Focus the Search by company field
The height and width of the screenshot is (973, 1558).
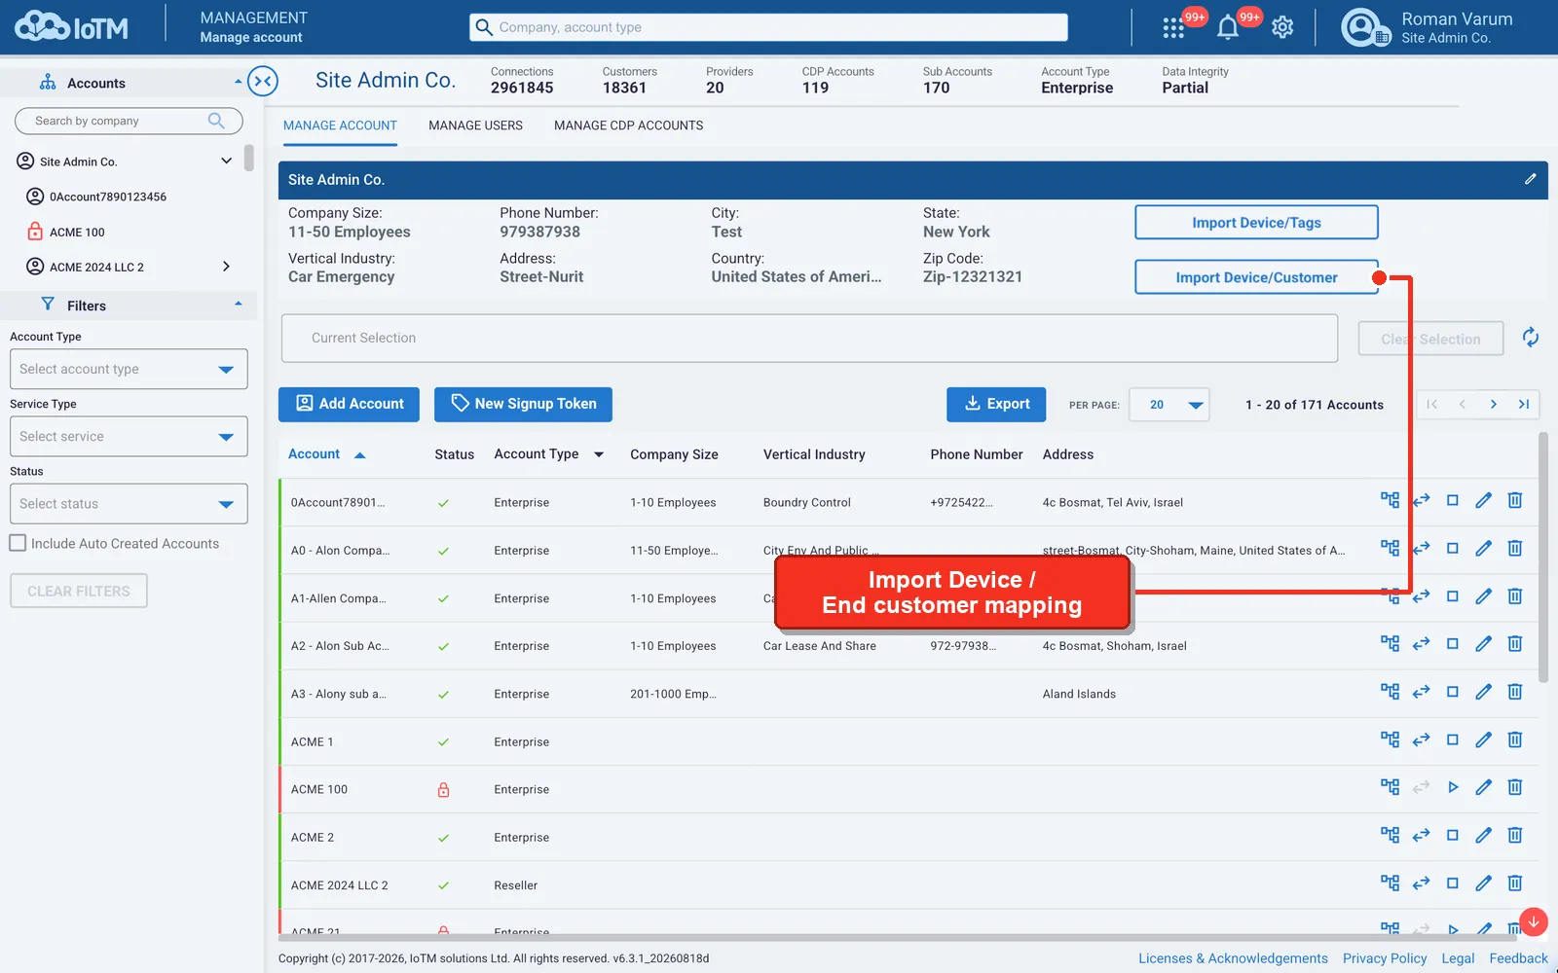(129, 121)
